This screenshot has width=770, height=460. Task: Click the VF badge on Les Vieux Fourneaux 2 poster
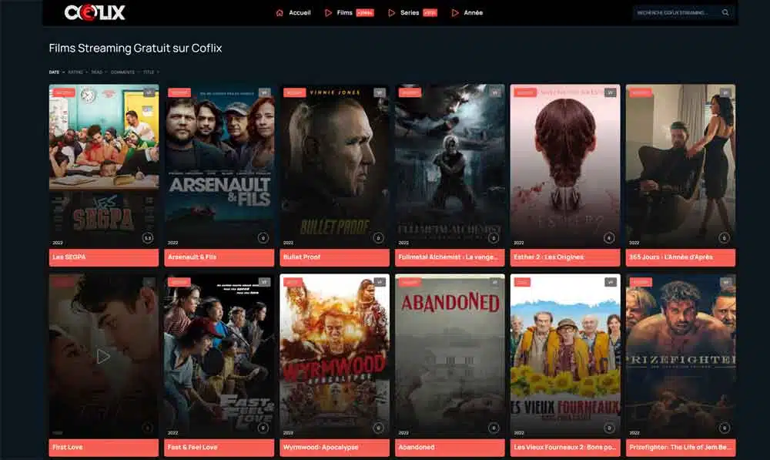coord(610,282)
